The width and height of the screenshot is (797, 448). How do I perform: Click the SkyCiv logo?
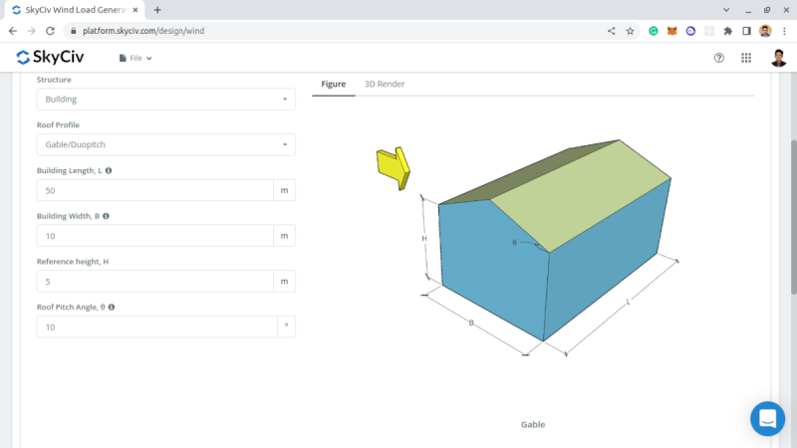click(x=50, y=57)
